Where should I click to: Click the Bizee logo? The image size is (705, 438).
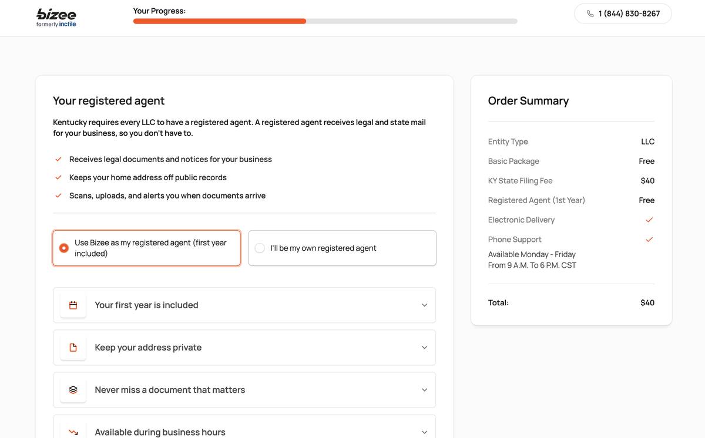[56, 18]
